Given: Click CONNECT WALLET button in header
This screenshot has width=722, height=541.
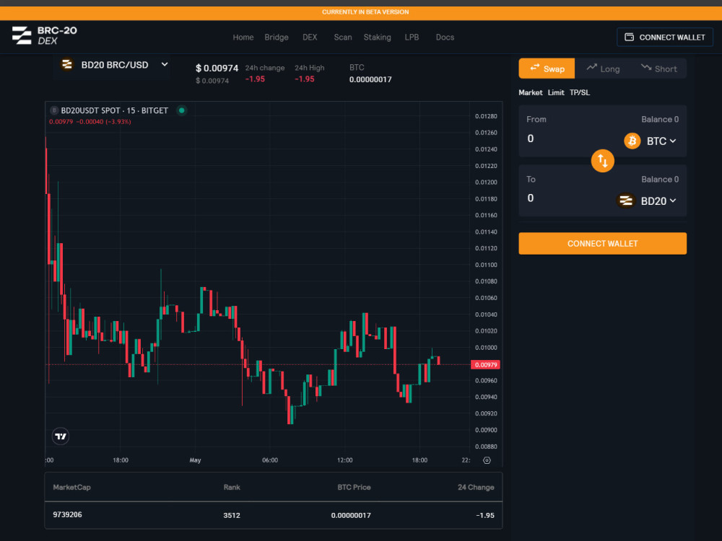Looking at the screenshot, I should [665, 38].
